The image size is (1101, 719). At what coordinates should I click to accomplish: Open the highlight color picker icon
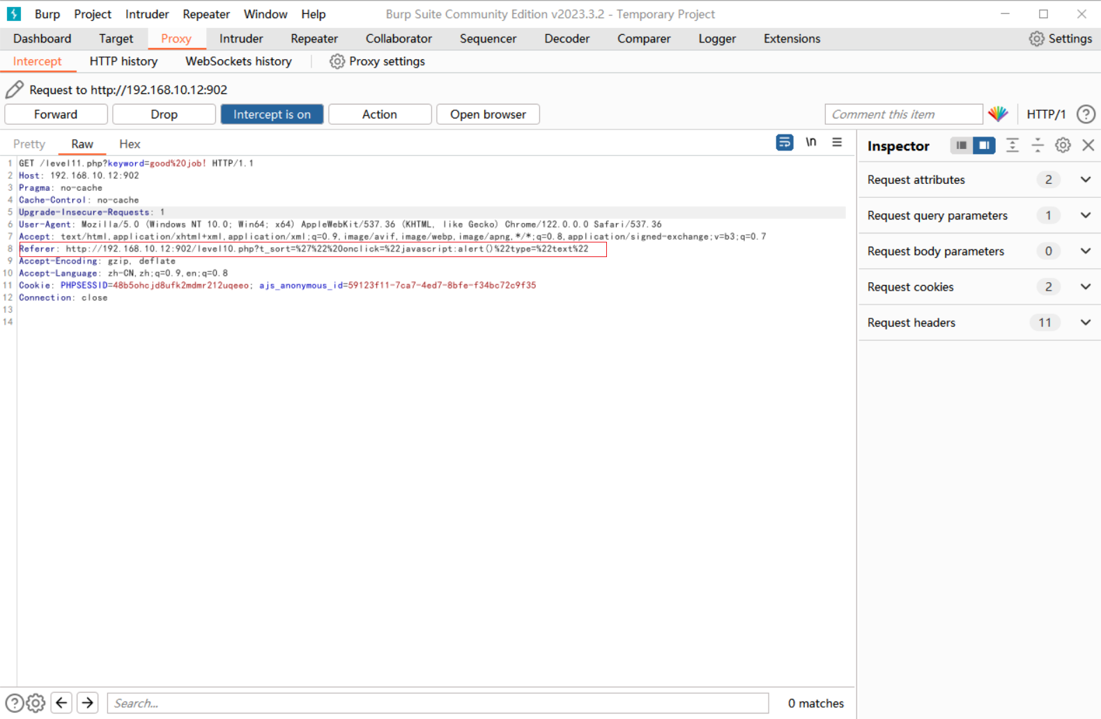tap(998, 114)
